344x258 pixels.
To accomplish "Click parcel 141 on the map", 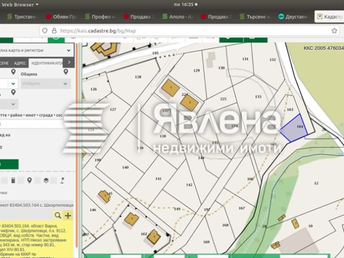I will (159, 178).
